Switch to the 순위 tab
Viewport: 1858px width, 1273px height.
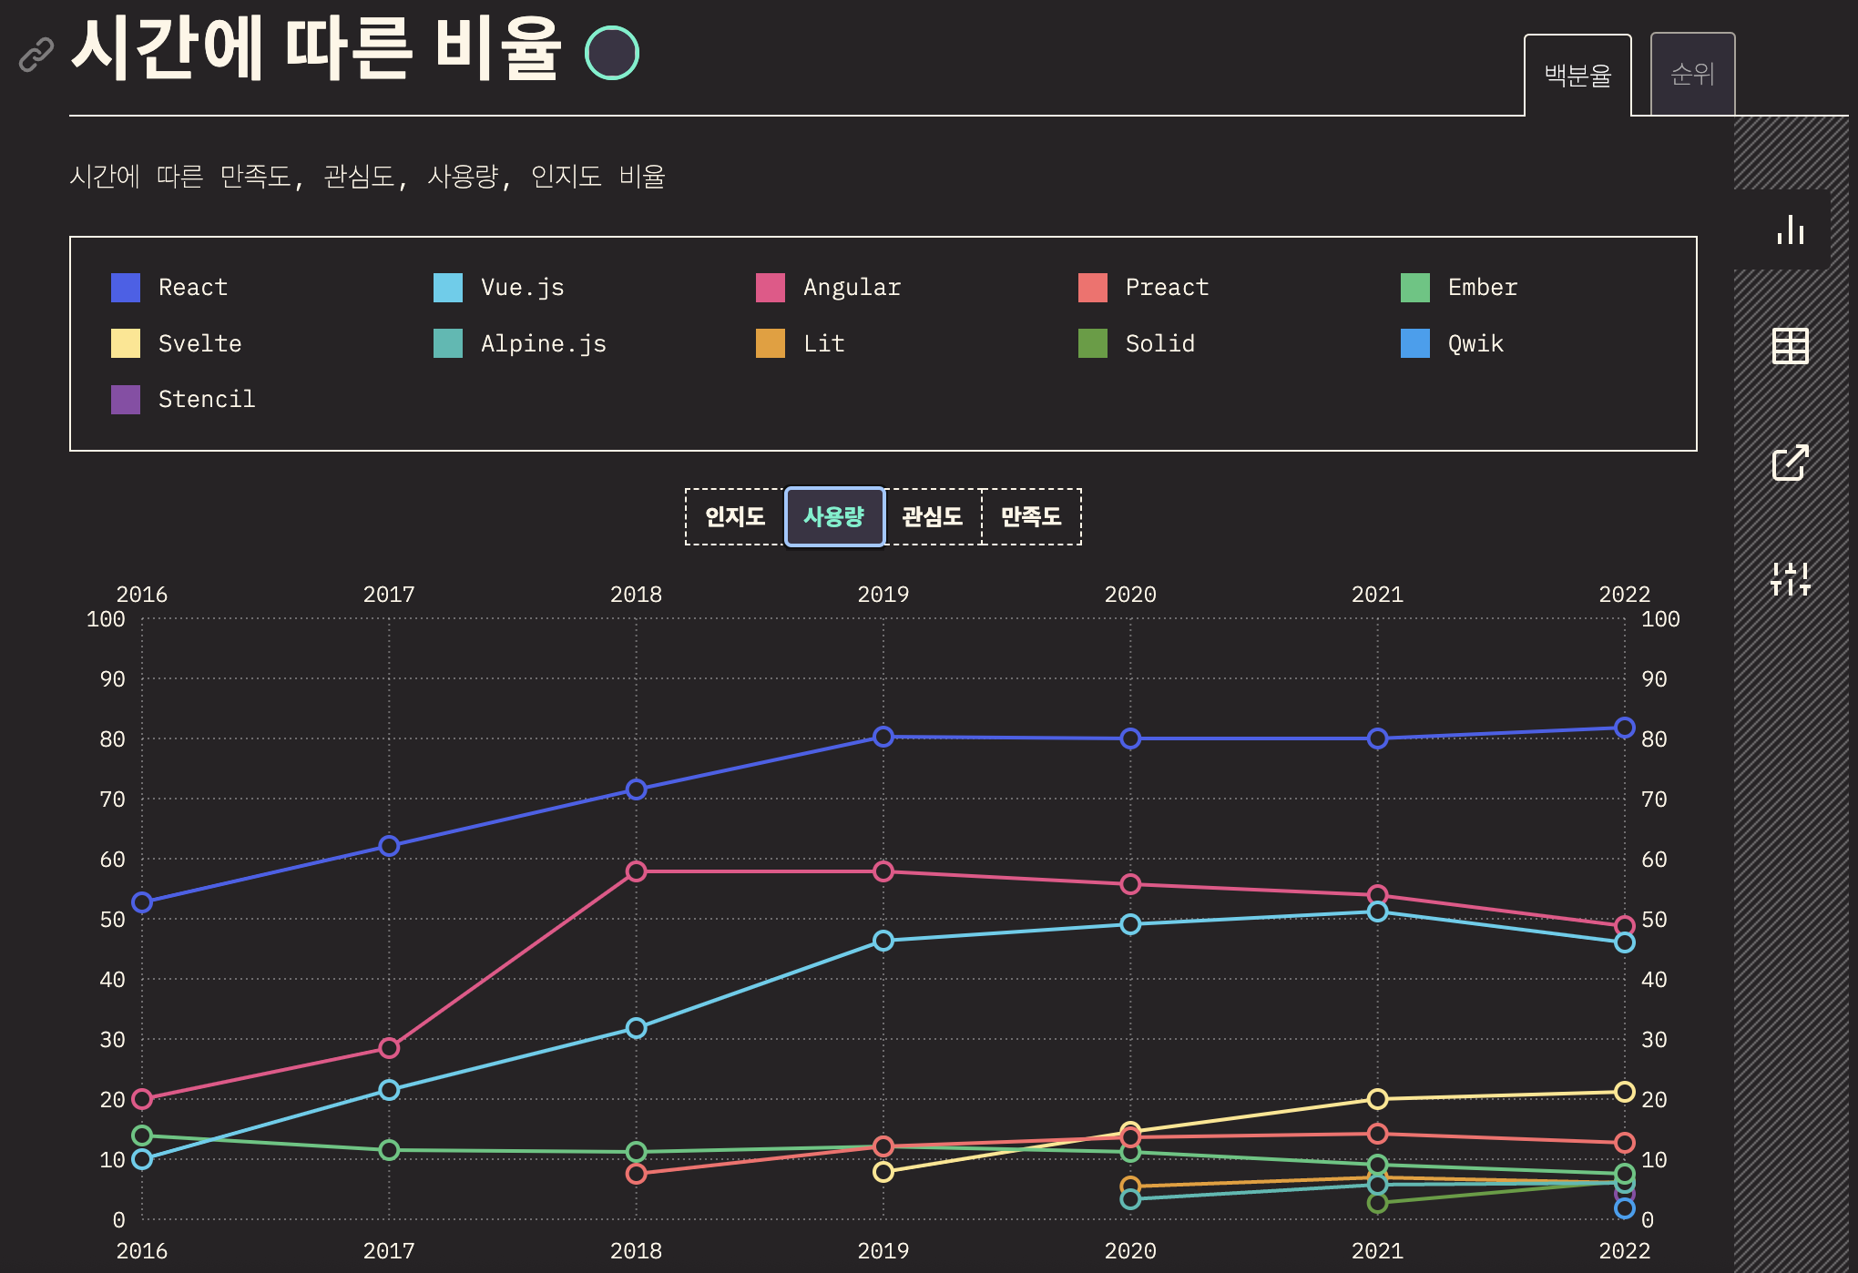(1692, 75)
